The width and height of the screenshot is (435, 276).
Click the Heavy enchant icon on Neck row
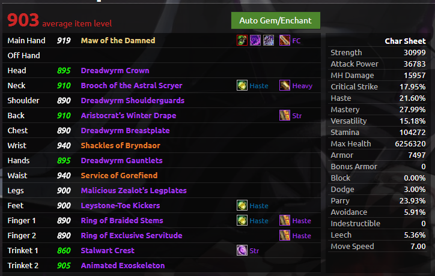point(285,85)
